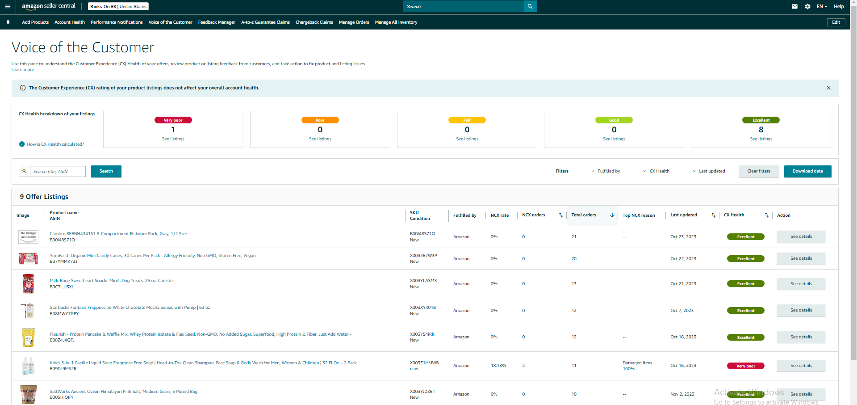This screenshot has width=857, height=405.
Task: Open Flourish Protein Pancake product link
Action: [x=201, y=334]
